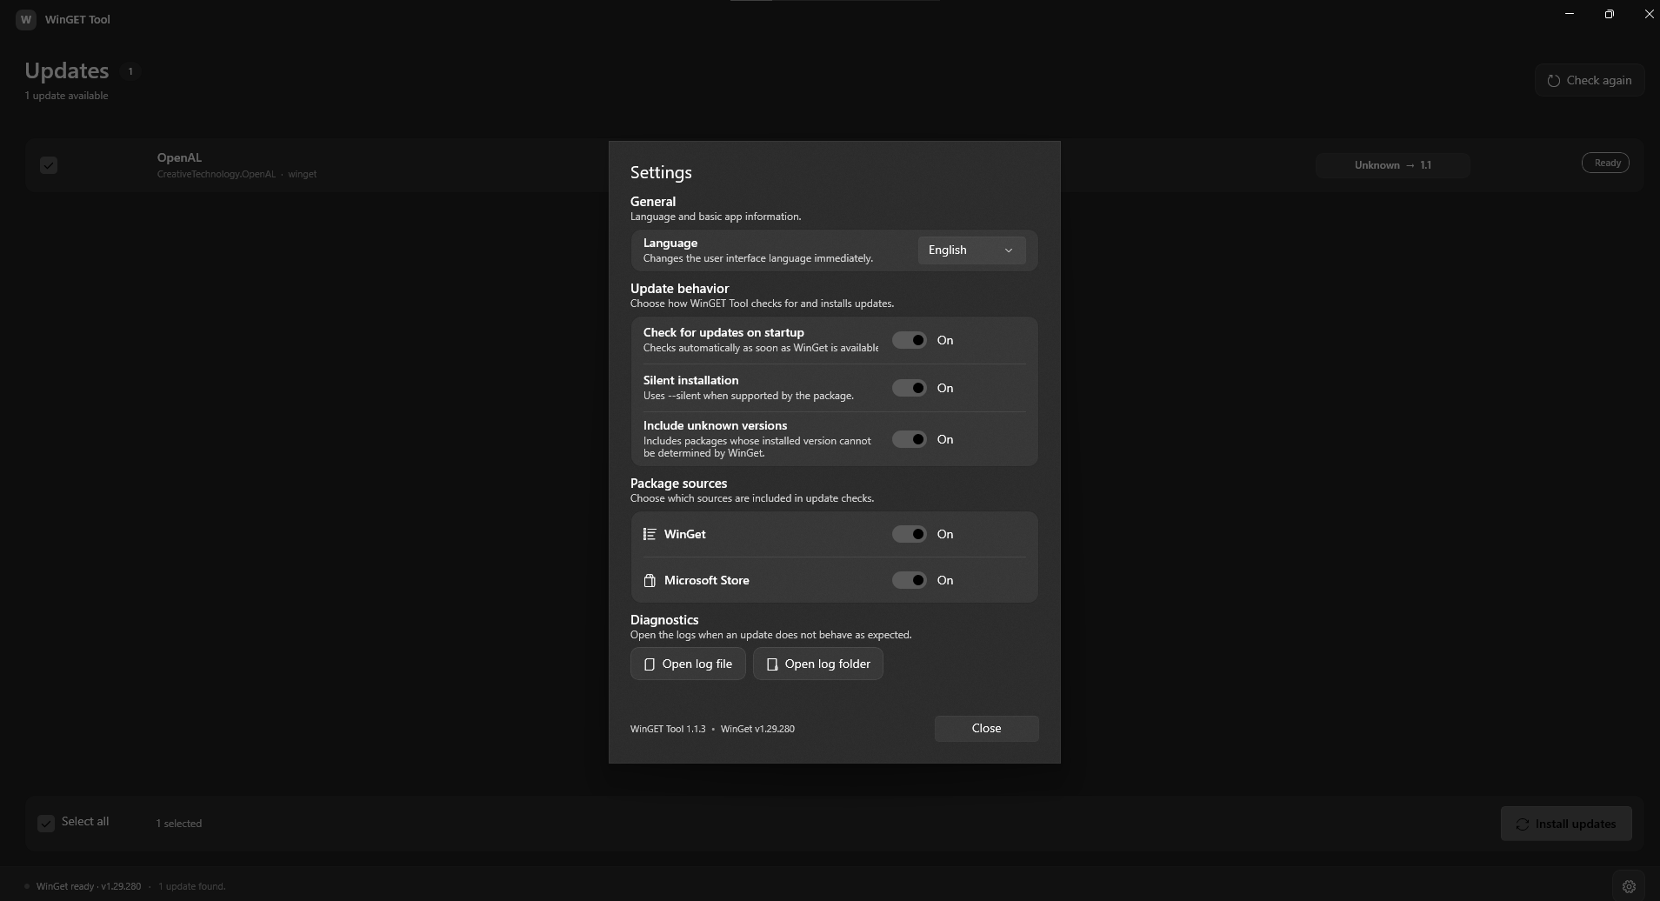Click the WinGET Tool 1.1.3 version text
Screen dimensions: 1660x901
click(668, 729)
